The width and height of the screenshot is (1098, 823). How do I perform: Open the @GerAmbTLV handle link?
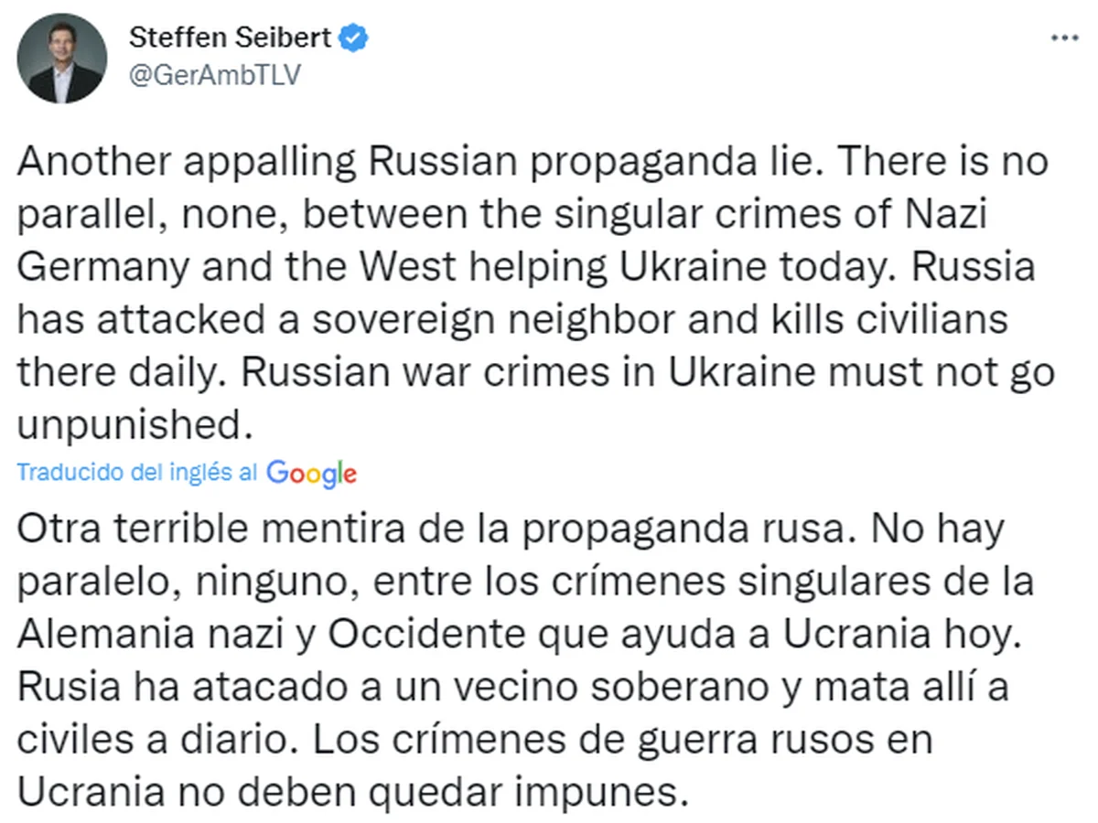point(214,76)
